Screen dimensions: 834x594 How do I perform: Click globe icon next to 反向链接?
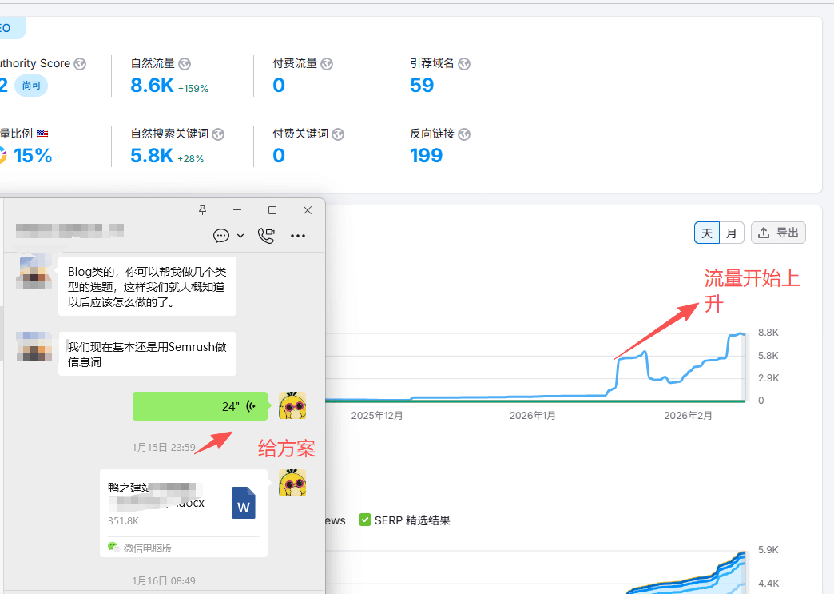[464, 134]
